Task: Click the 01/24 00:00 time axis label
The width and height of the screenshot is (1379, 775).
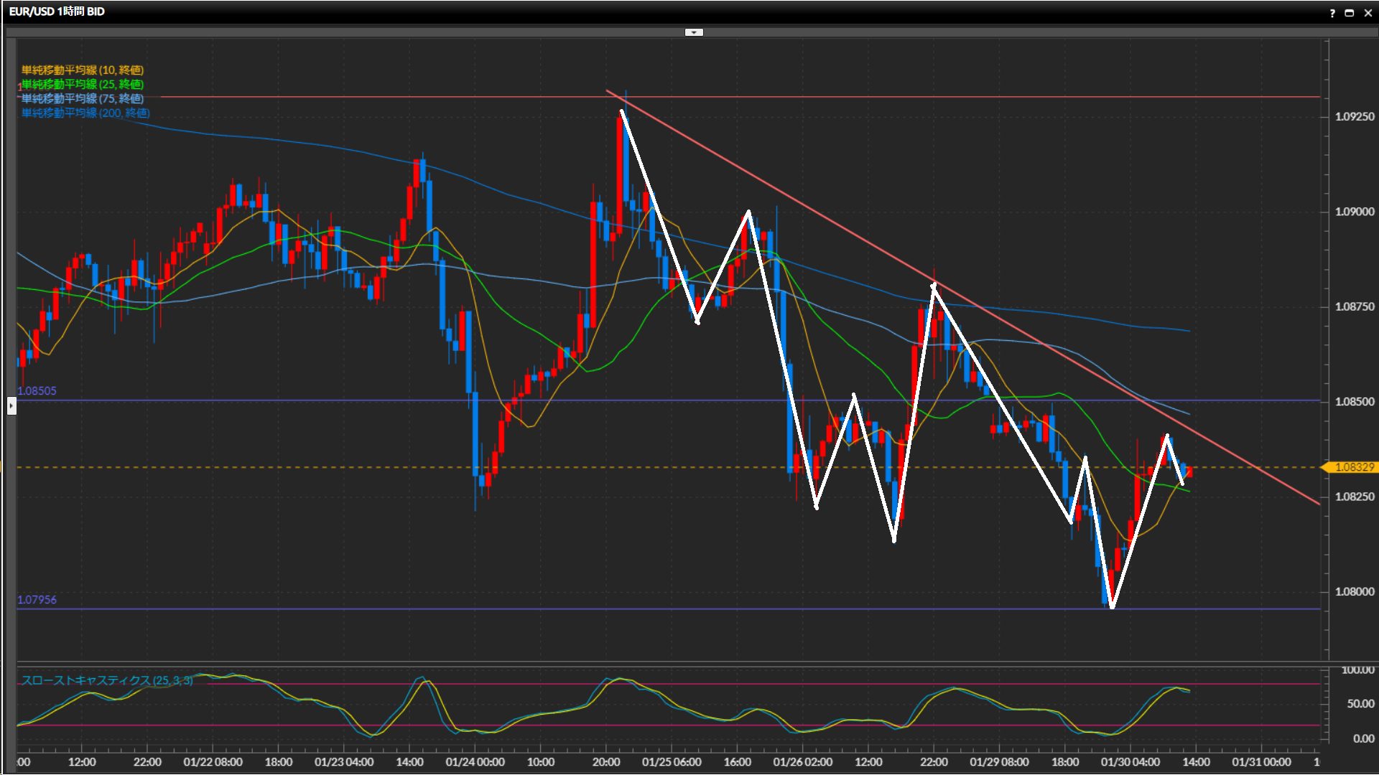Action: click(x=475, y=762)
